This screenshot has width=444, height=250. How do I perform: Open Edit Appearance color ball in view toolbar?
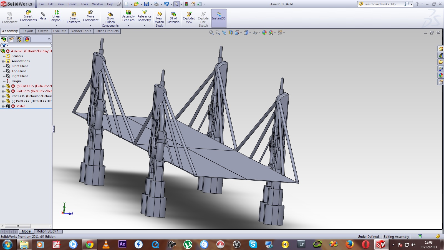click(264, 33)
